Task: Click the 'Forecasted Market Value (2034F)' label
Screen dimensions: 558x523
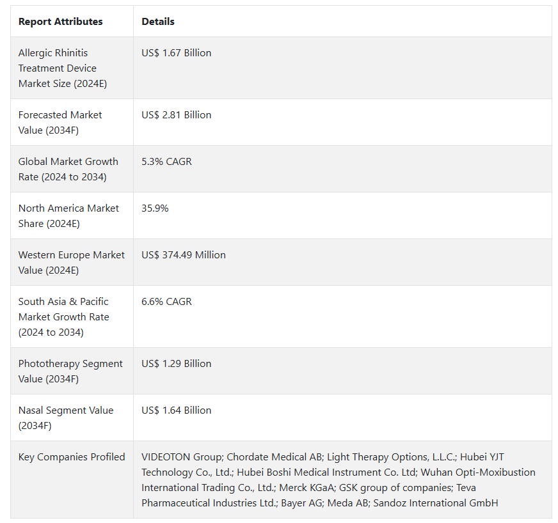Action: [60, 122]
